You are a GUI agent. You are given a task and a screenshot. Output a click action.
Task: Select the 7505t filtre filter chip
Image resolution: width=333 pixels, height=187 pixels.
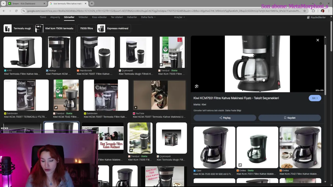point(86,28)
